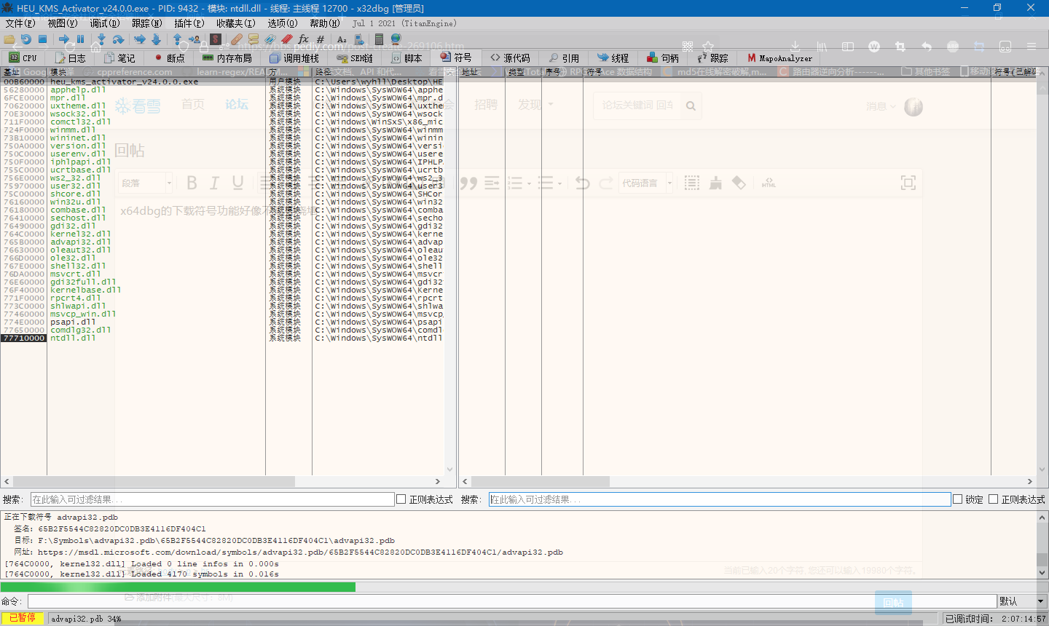Click the execute till return icon
Screen dimensions: 1049x626
(177, 39)
